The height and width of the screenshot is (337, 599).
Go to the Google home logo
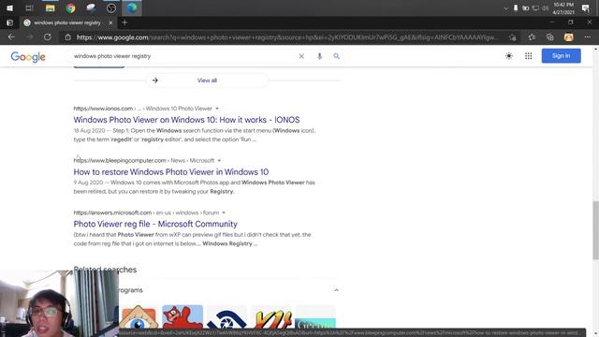(28, 57)
